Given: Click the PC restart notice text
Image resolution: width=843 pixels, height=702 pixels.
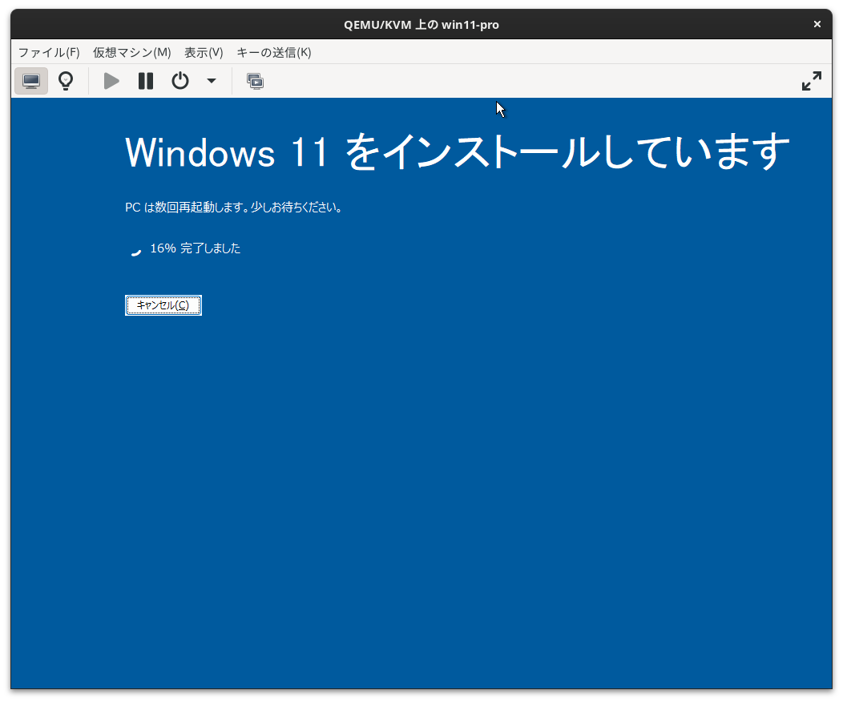Looking at the screenshot, I should [x=233, y=207].
